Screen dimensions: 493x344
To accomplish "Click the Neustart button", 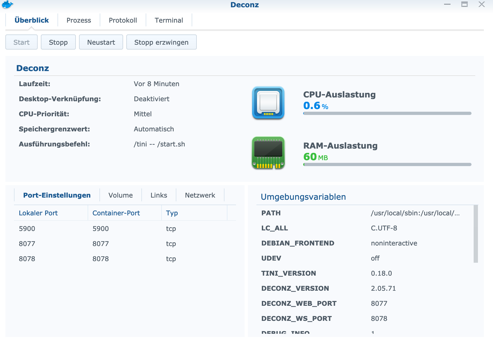I will click(x=101, y=42).
